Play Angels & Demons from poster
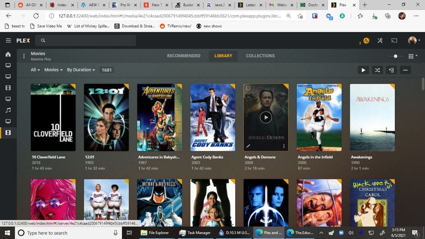This screenshot has width=425, height=239. coord(266,117)
